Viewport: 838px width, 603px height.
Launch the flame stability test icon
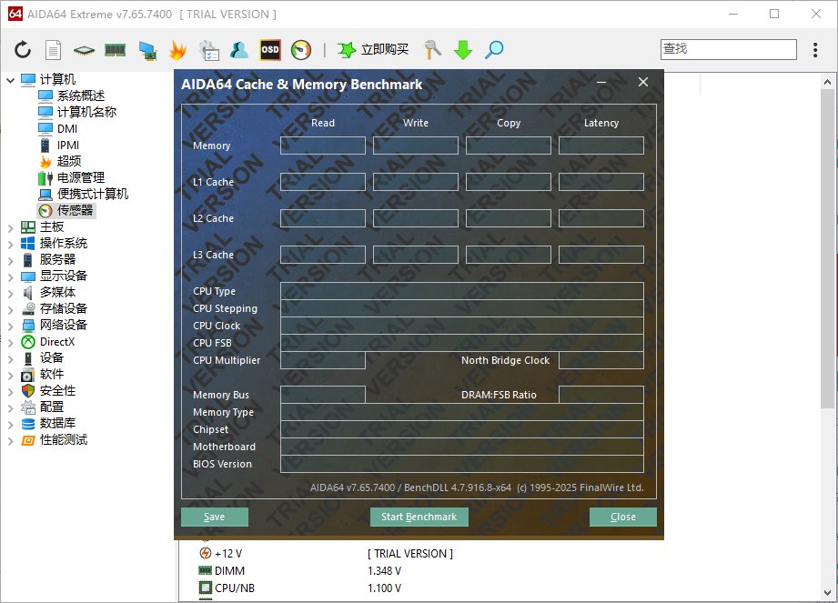(x=178, y=50)
